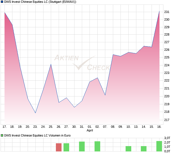The height and width of the screenshot is (154, 175).
Task: Click the blue legend square beside the chart title
Action: [x=2, y=2]
